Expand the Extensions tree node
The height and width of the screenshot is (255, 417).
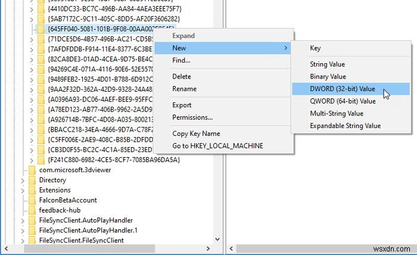[x=23, y=191]
